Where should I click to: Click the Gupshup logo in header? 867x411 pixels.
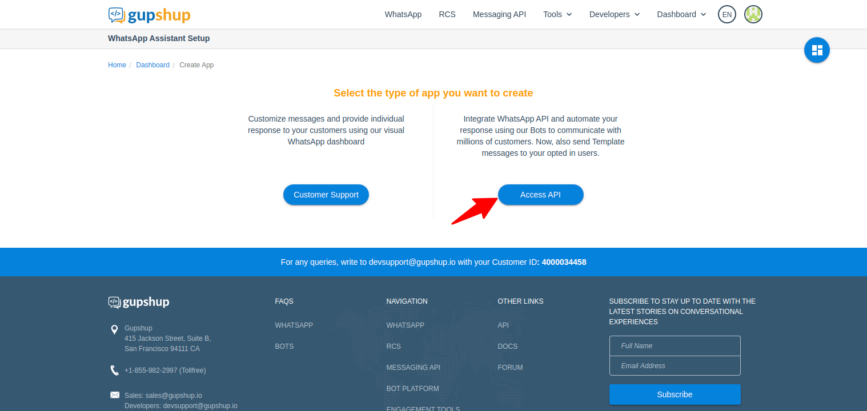(x=149, y=15)
